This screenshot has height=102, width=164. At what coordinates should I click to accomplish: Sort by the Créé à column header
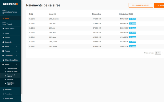coord(31,14)
